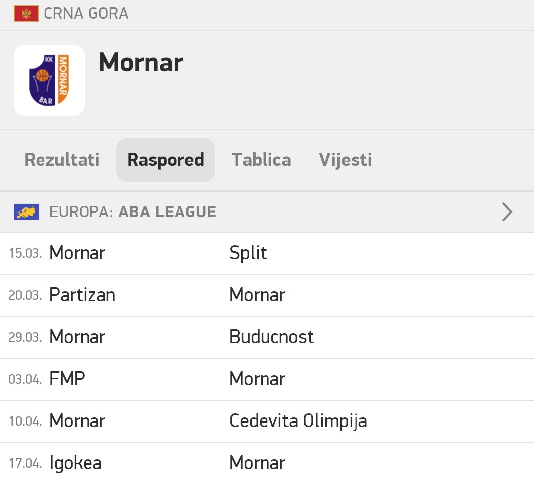The image size is (534, 483).
Task: Tap the Split team name
Action: [x=248, y=253]
